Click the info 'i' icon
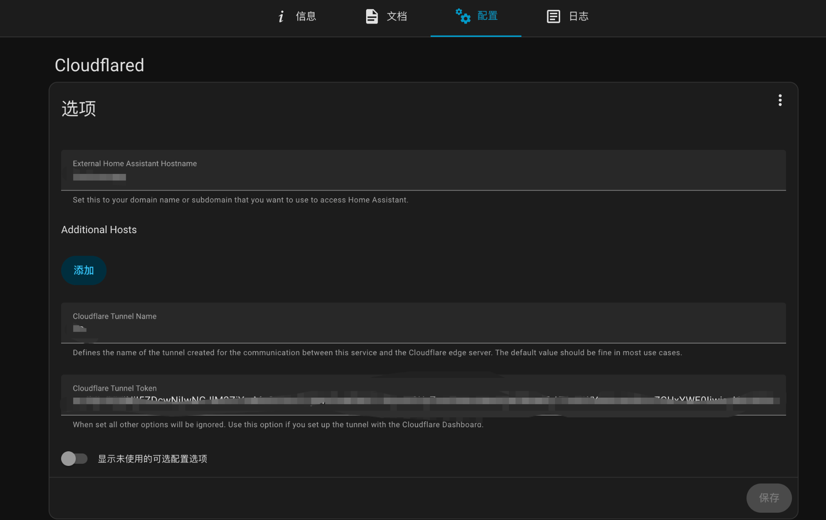The width and height of the screenshot is (826, 520). (281, 17)
